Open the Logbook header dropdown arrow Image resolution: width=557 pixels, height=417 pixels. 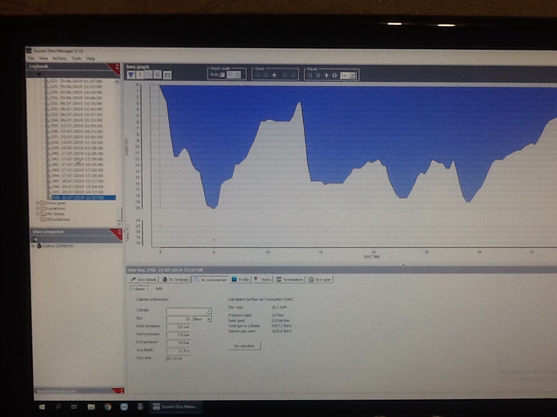pyautogui.click(x=39, y=74)
